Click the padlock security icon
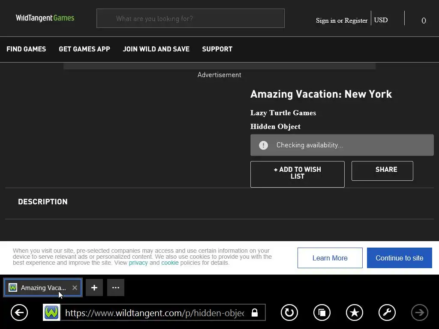This screenshot has width=439, height=329. point(255,312)
